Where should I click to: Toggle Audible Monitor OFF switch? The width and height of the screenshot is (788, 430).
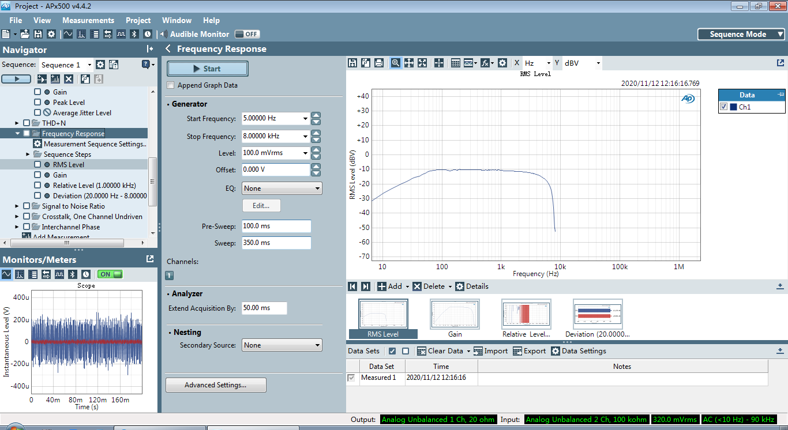point(247,34)
